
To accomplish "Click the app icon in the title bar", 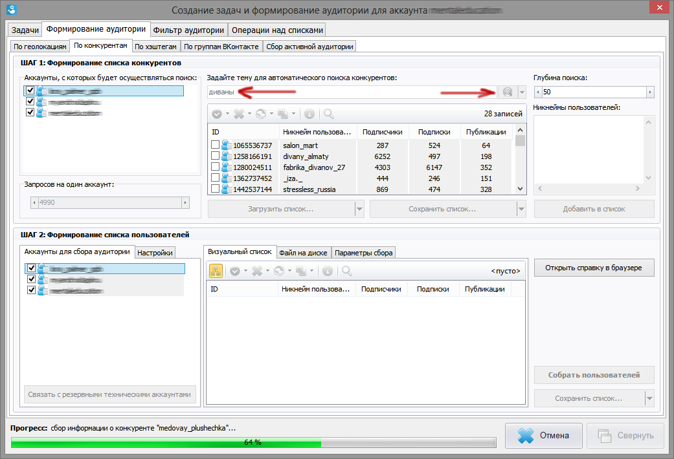I will 12,9.
